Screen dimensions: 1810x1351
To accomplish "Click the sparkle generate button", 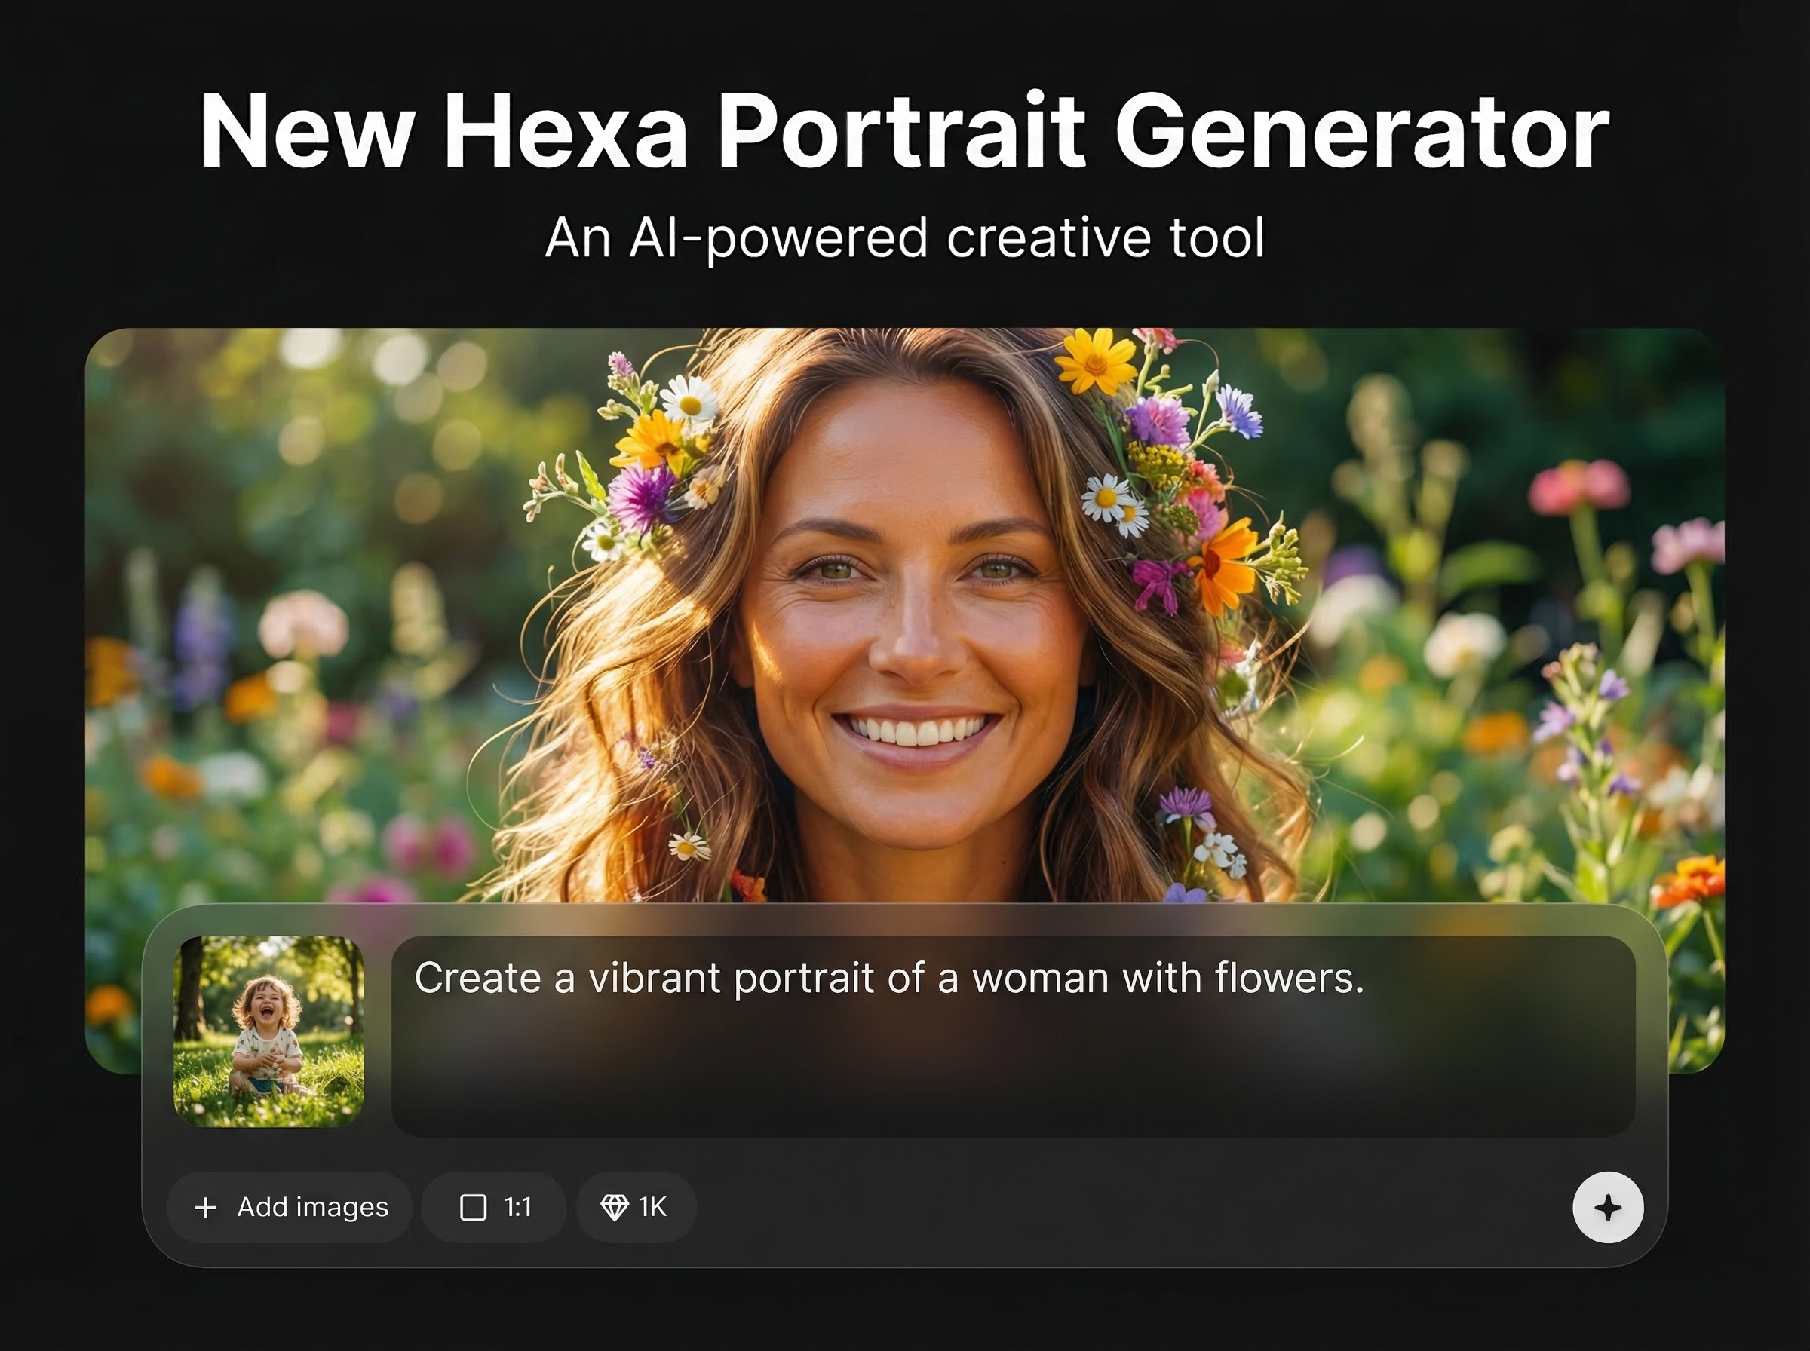I will point(1607,1207).
